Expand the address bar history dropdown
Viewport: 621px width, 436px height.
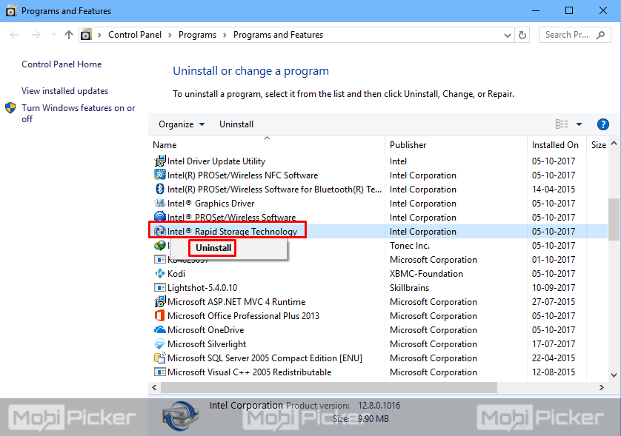[508, 36]
